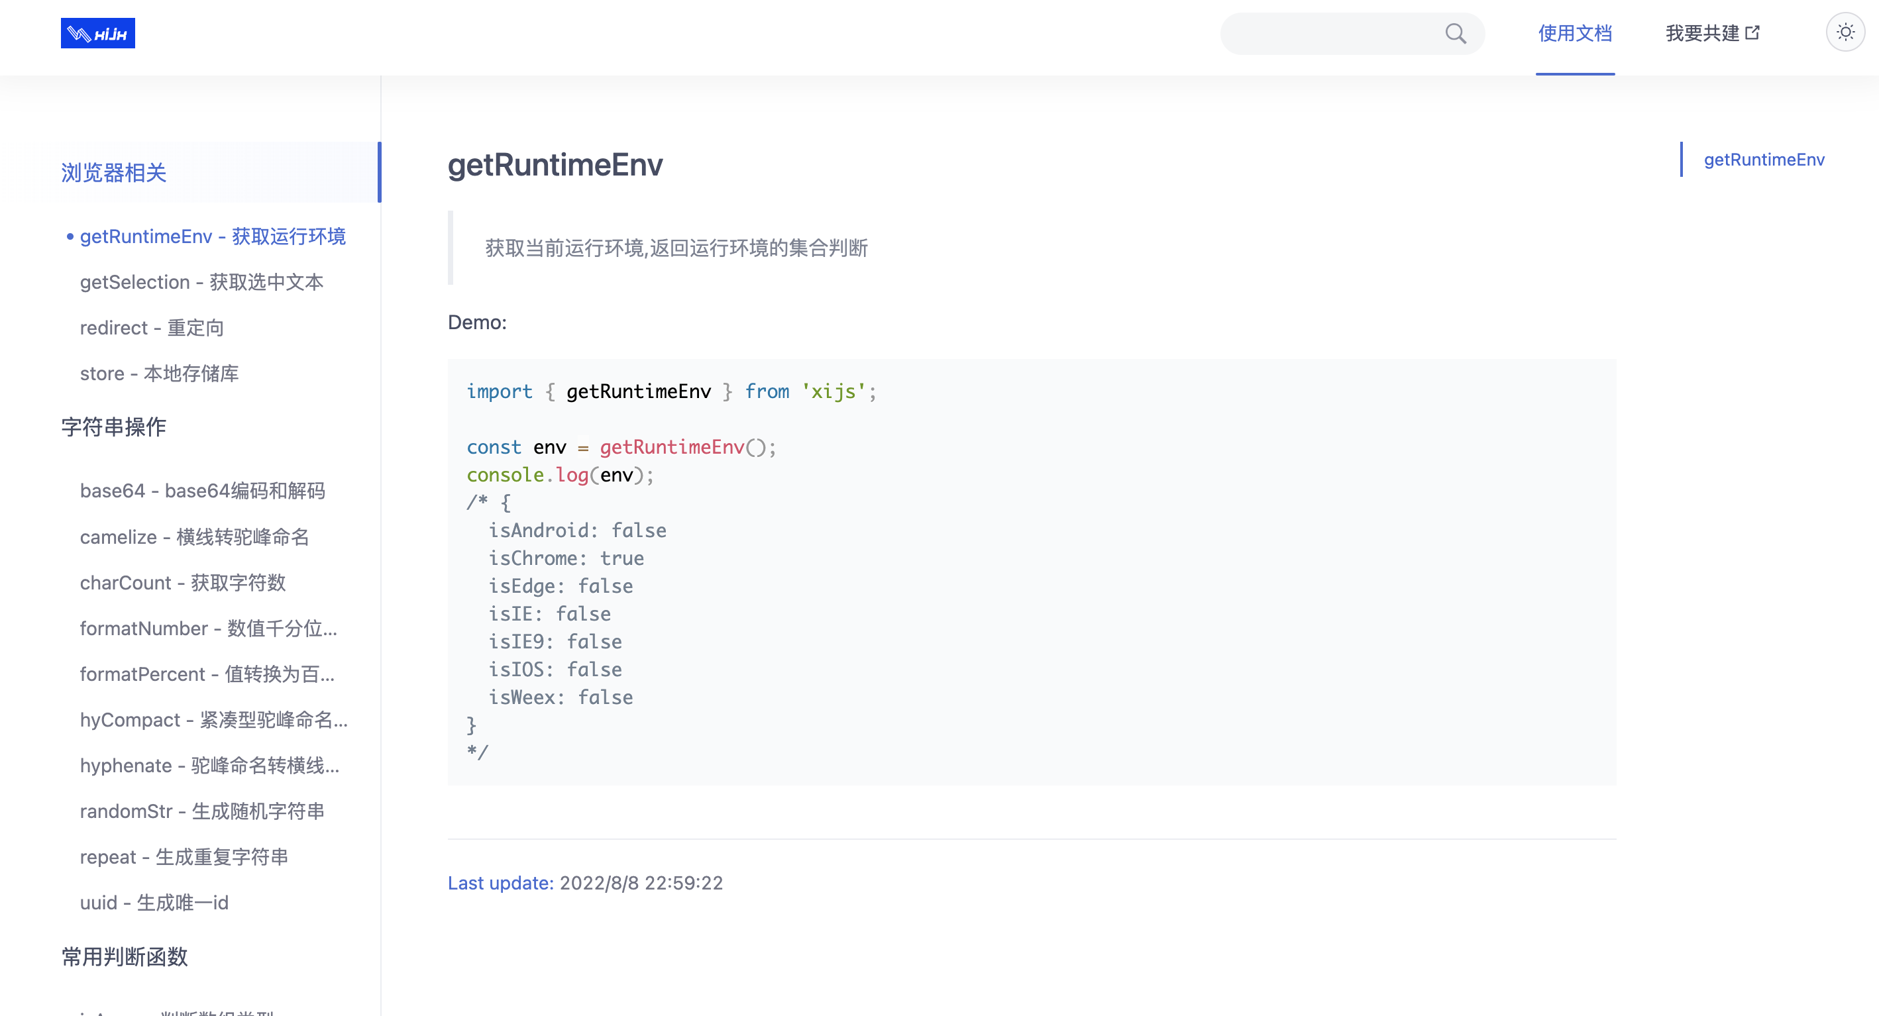Open store - 本地存储库 page
The height and width of the screenshot is (1016, 1879).
(x=159, y=374)
